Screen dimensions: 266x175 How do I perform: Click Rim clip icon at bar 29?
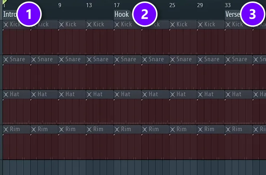click(200, 130)
